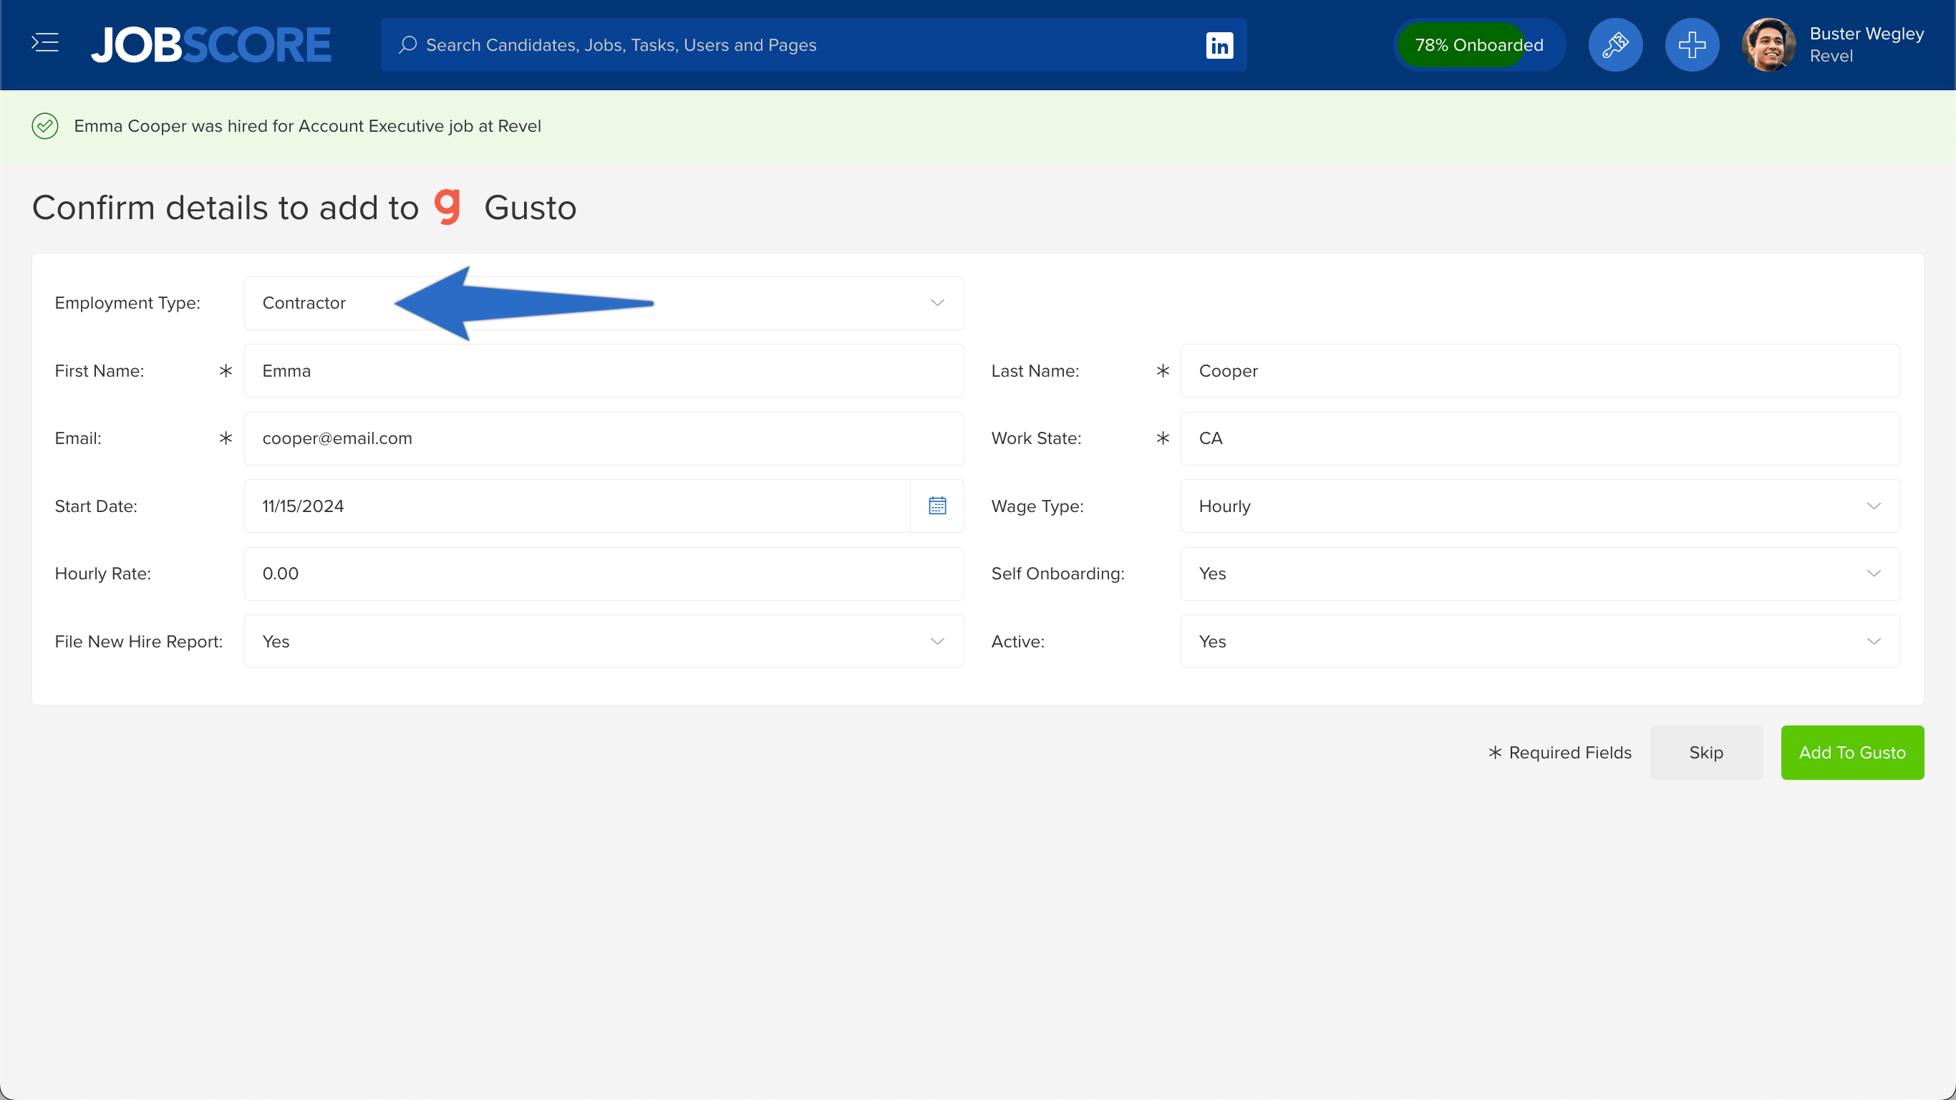Open the Self Onboarding dropdown
This screenshot has height=1100, width=1956.
(1540, 574)
